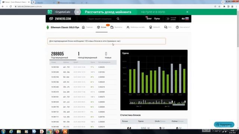Click the hexagon menu icon in the green banner
239x134 pixels.
click(77, 12)
